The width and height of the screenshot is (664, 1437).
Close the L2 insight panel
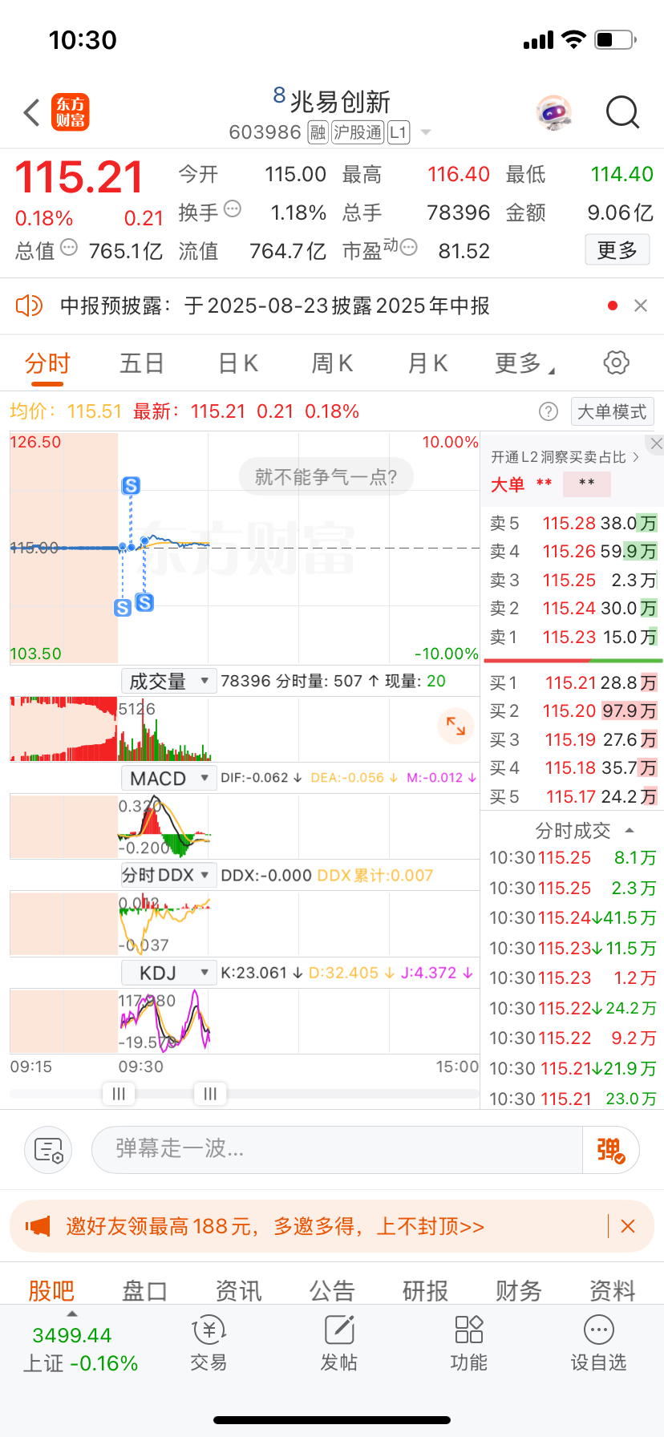point(656,443)
